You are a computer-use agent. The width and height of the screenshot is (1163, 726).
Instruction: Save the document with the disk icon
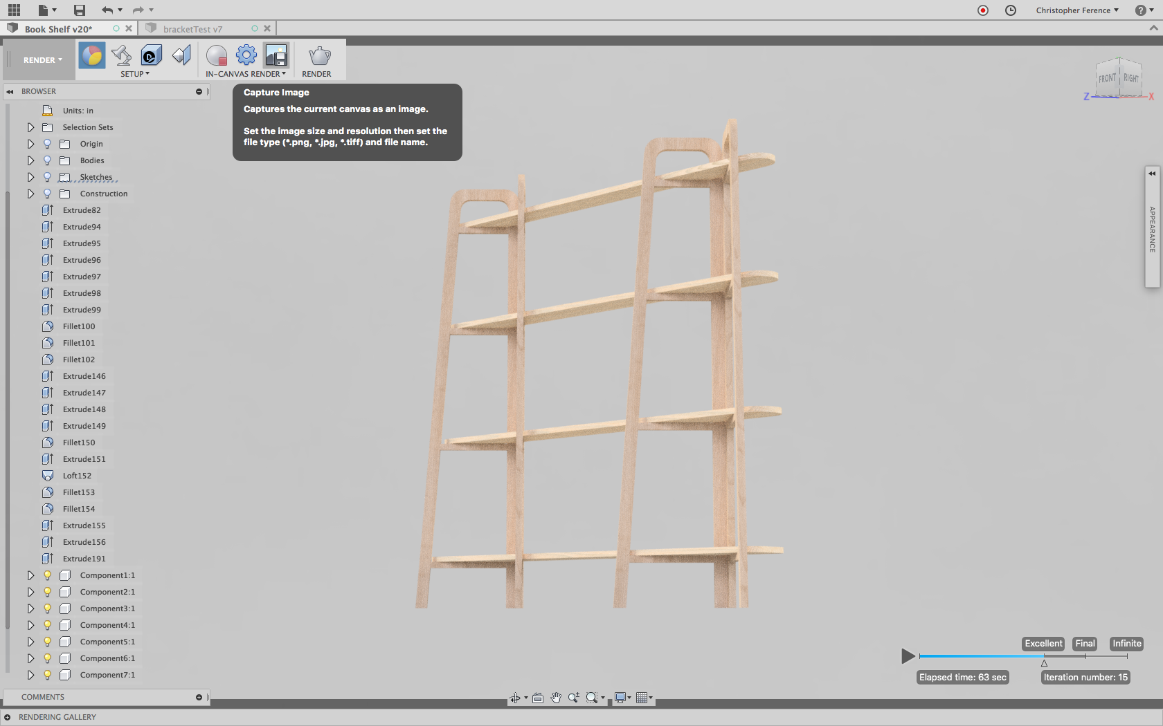(80, 10)
